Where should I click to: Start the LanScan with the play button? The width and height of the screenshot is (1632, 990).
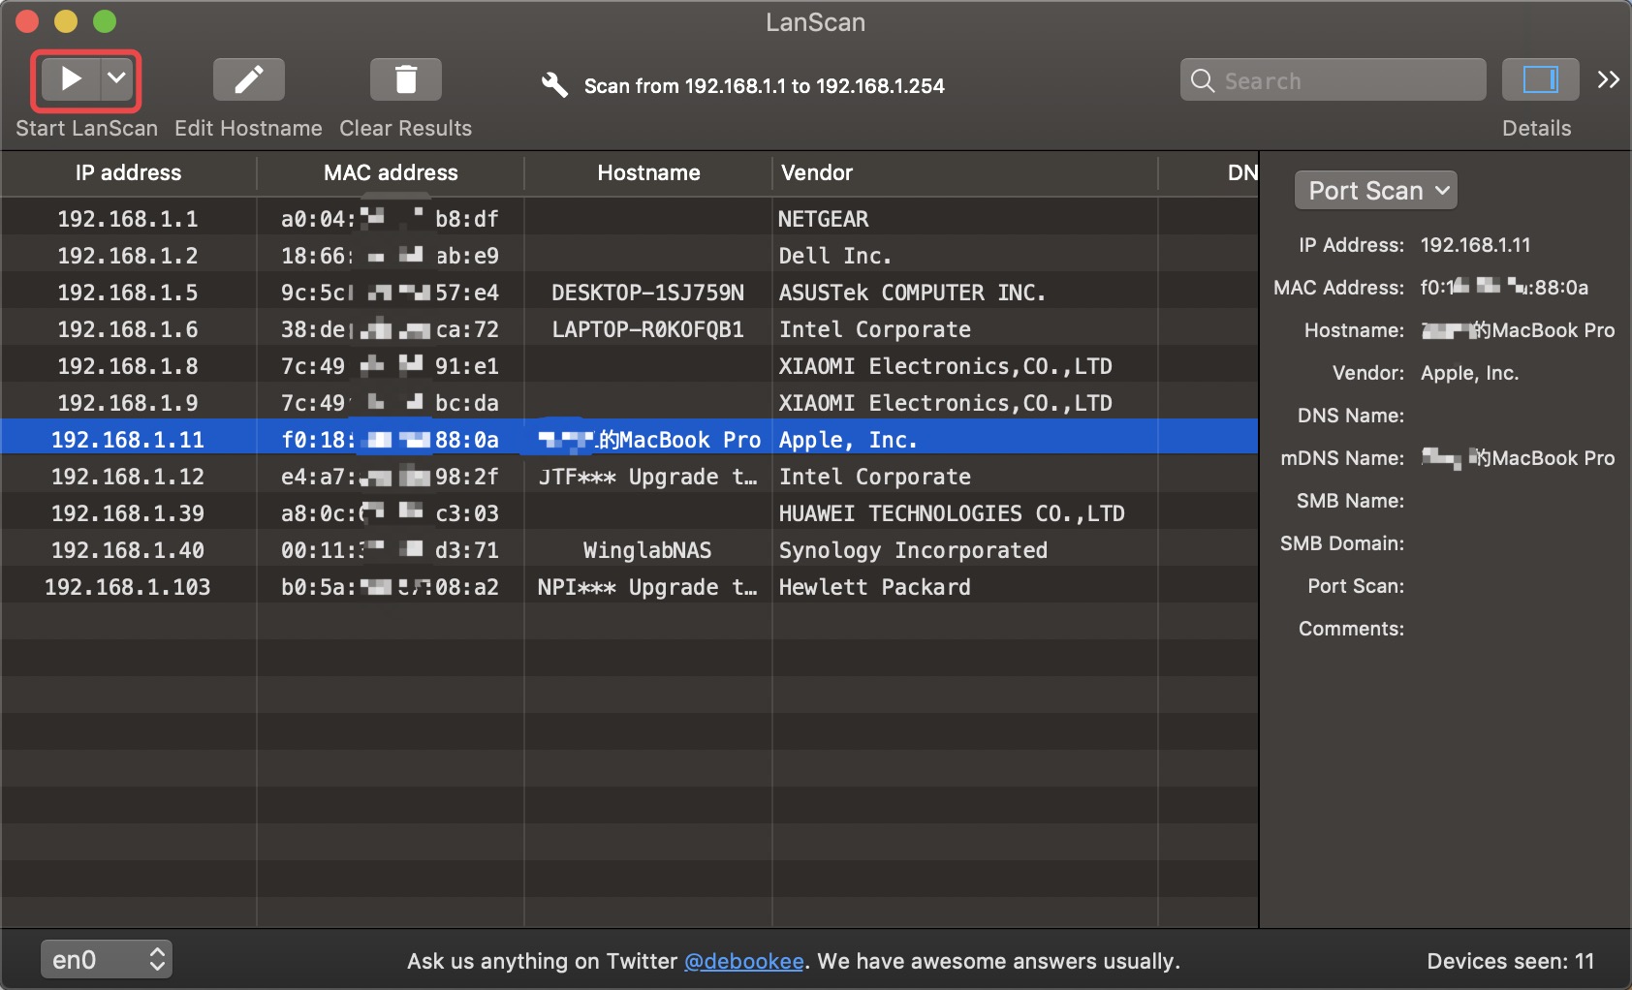point(71,78)
